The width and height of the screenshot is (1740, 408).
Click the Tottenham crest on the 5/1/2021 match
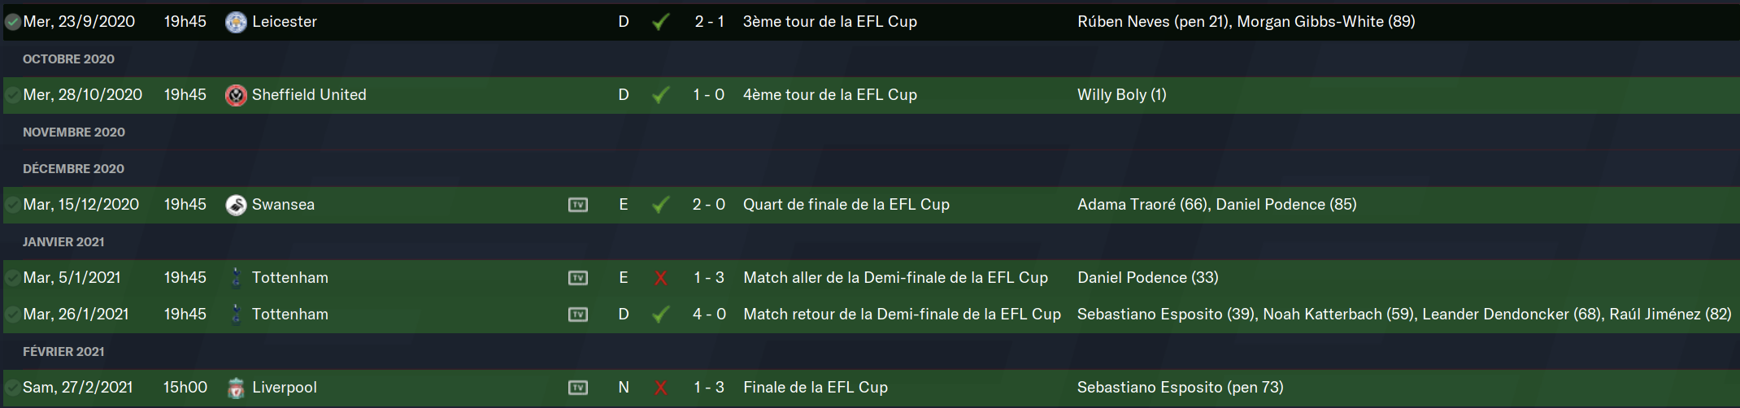coord(236,278)
